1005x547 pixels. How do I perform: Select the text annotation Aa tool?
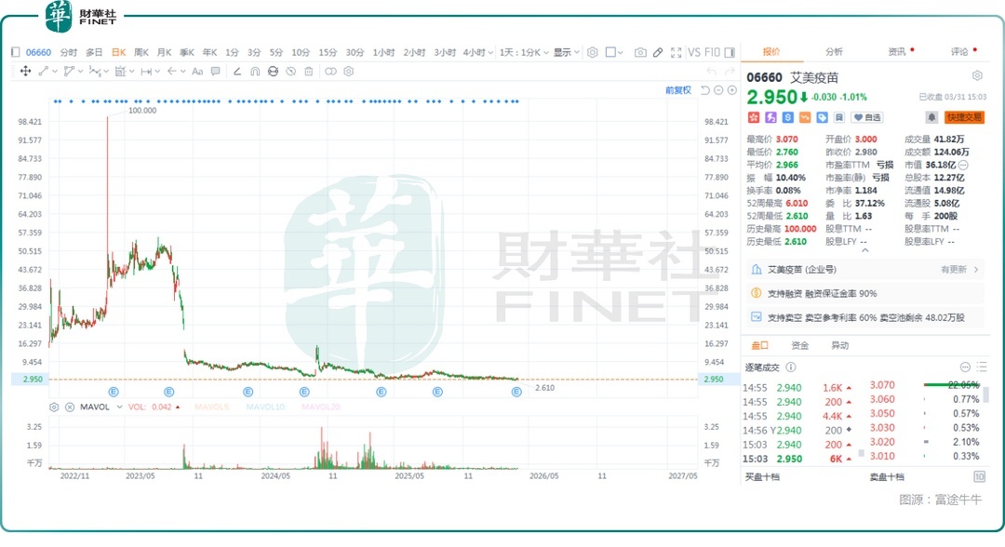pyautogui.click(x=196, y=72)
